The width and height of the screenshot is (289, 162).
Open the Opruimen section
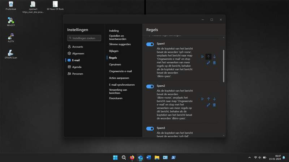point(115,64)
